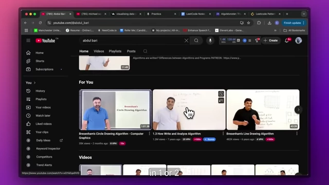Switch to the channel Posts tab
The width and height of the screenshot is (329, 185).
point(131,51)
